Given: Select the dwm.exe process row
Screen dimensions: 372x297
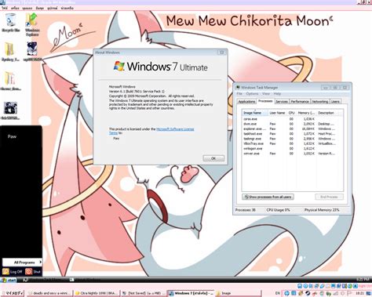Looking at the screenshot, I should tap(290, 124).
